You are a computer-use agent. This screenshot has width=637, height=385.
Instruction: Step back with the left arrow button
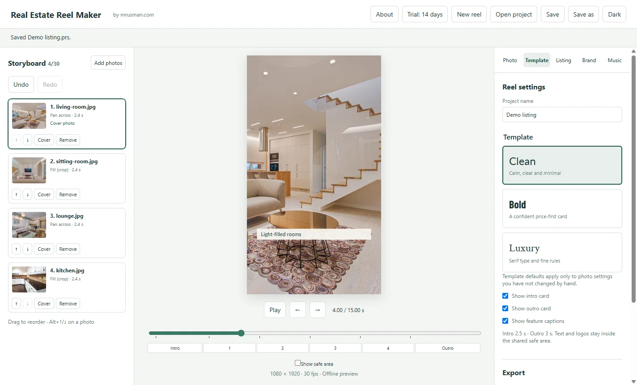click(x=297, y=310)
